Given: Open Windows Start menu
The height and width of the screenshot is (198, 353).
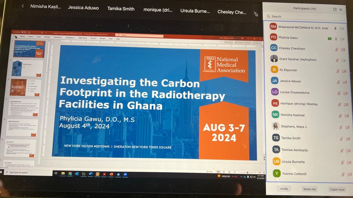Looking at the screenshot, I should 1,172.
